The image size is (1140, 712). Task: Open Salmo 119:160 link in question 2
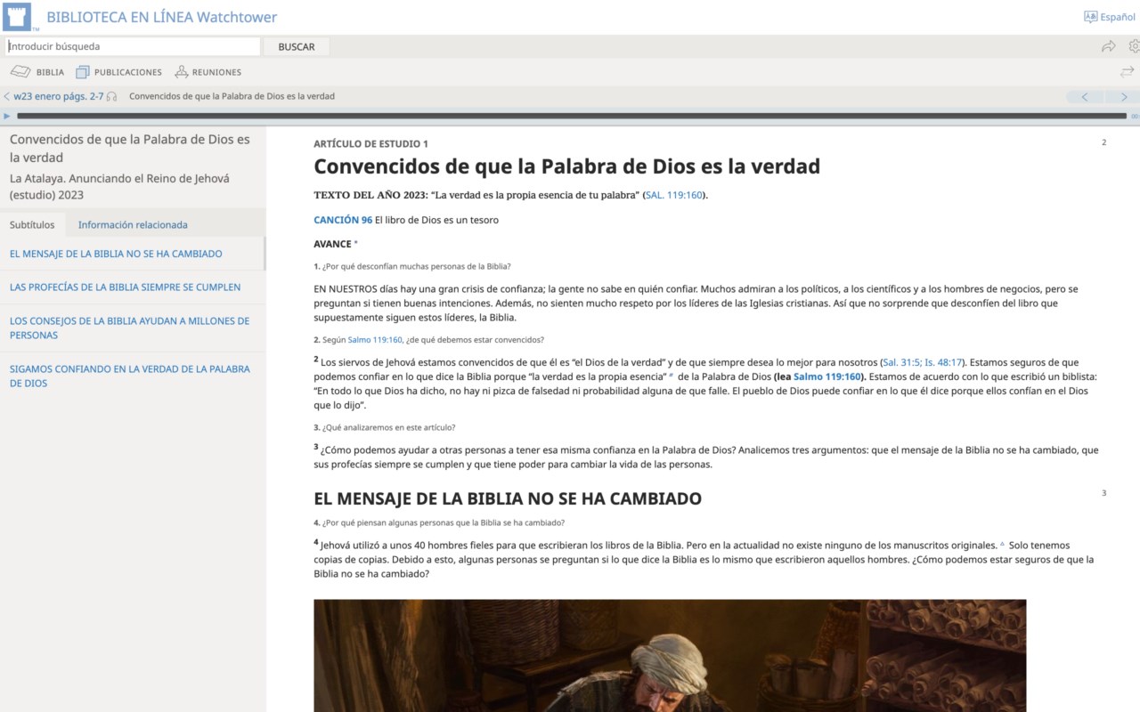point(375,339)
